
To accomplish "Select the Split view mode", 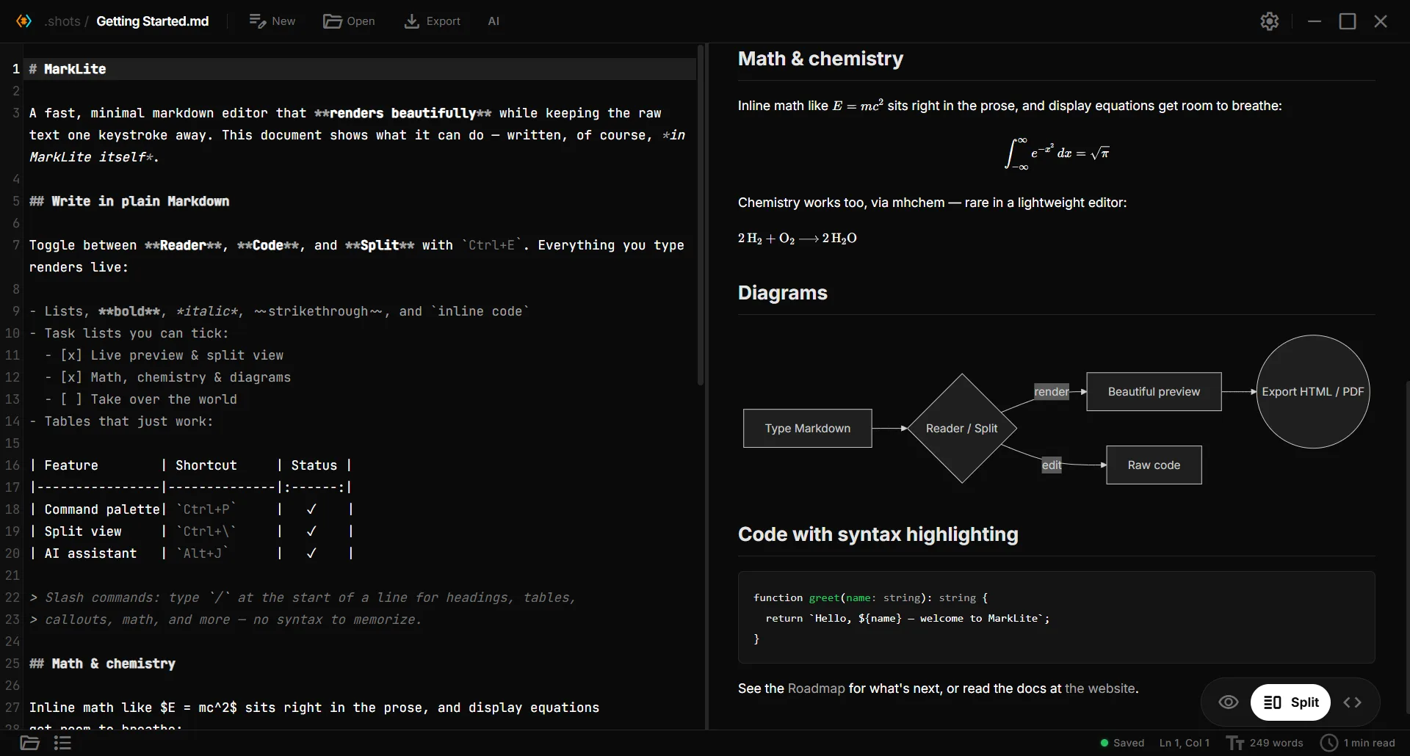I will pyautogui.click(x=1291, y=702).
